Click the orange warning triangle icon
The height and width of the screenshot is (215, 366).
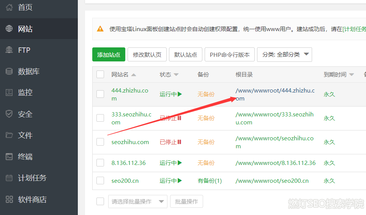[100, 29]
